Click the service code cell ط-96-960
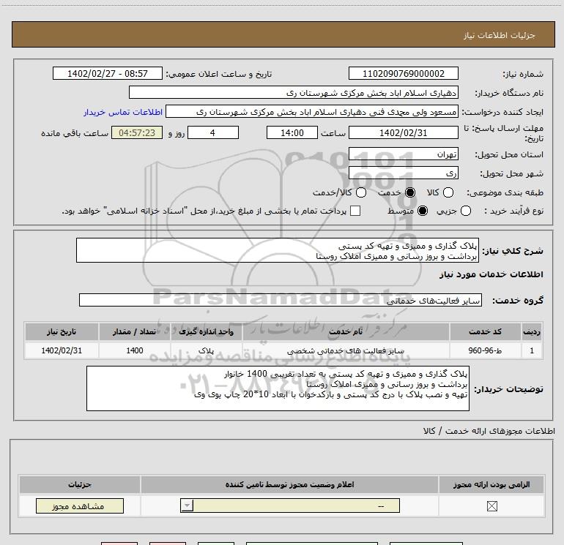The image size is (564, 545). (x=485, y=350)
